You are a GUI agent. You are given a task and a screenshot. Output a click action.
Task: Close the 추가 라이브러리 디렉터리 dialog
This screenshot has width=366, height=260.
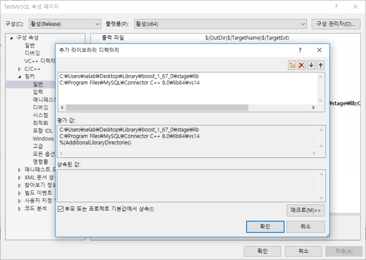click(319, 50)
